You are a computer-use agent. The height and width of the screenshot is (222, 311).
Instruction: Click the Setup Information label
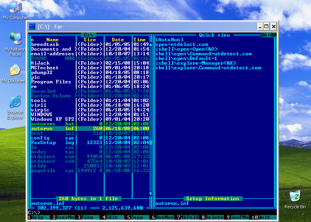pyautogui.click(x=213, y=199)
